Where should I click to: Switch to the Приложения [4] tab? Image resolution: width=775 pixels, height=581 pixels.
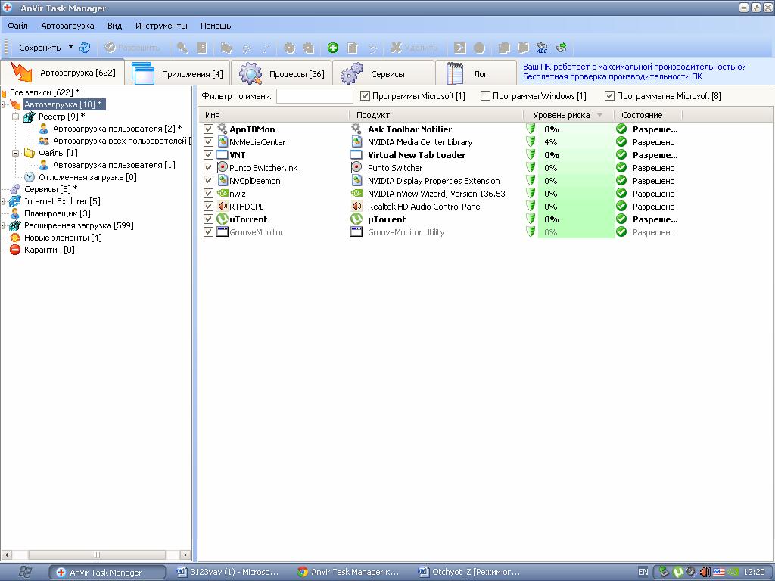tap(177, 73)
